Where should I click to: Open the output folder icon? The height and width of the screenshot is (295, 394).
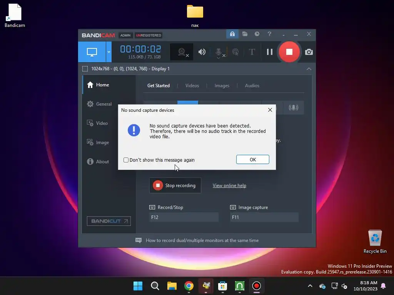point(245,34)
